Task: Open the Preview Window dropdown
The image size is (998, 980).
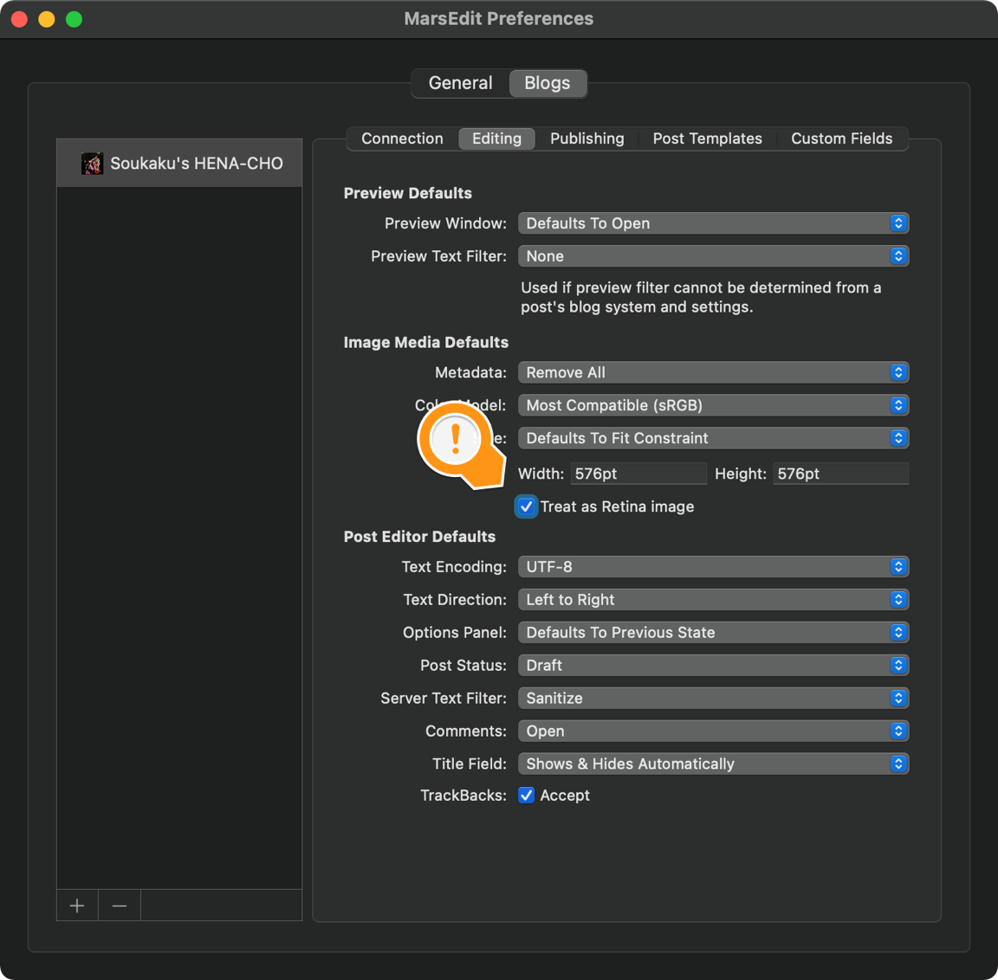Action: (713, 223)
